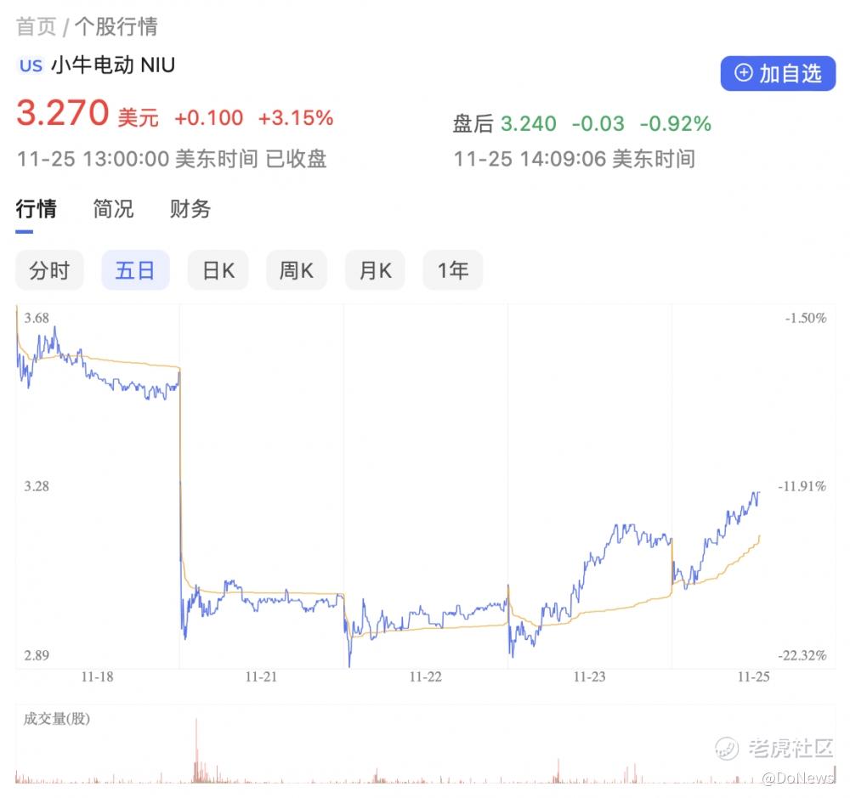
Task: Click the 11-18 date label on chart
Action: click(97, 677)
